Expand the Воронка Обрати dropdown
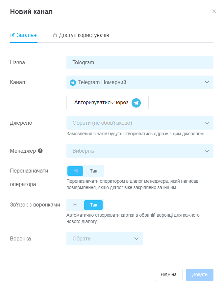The width and height of the screenshot is (223, 284). 105,238
